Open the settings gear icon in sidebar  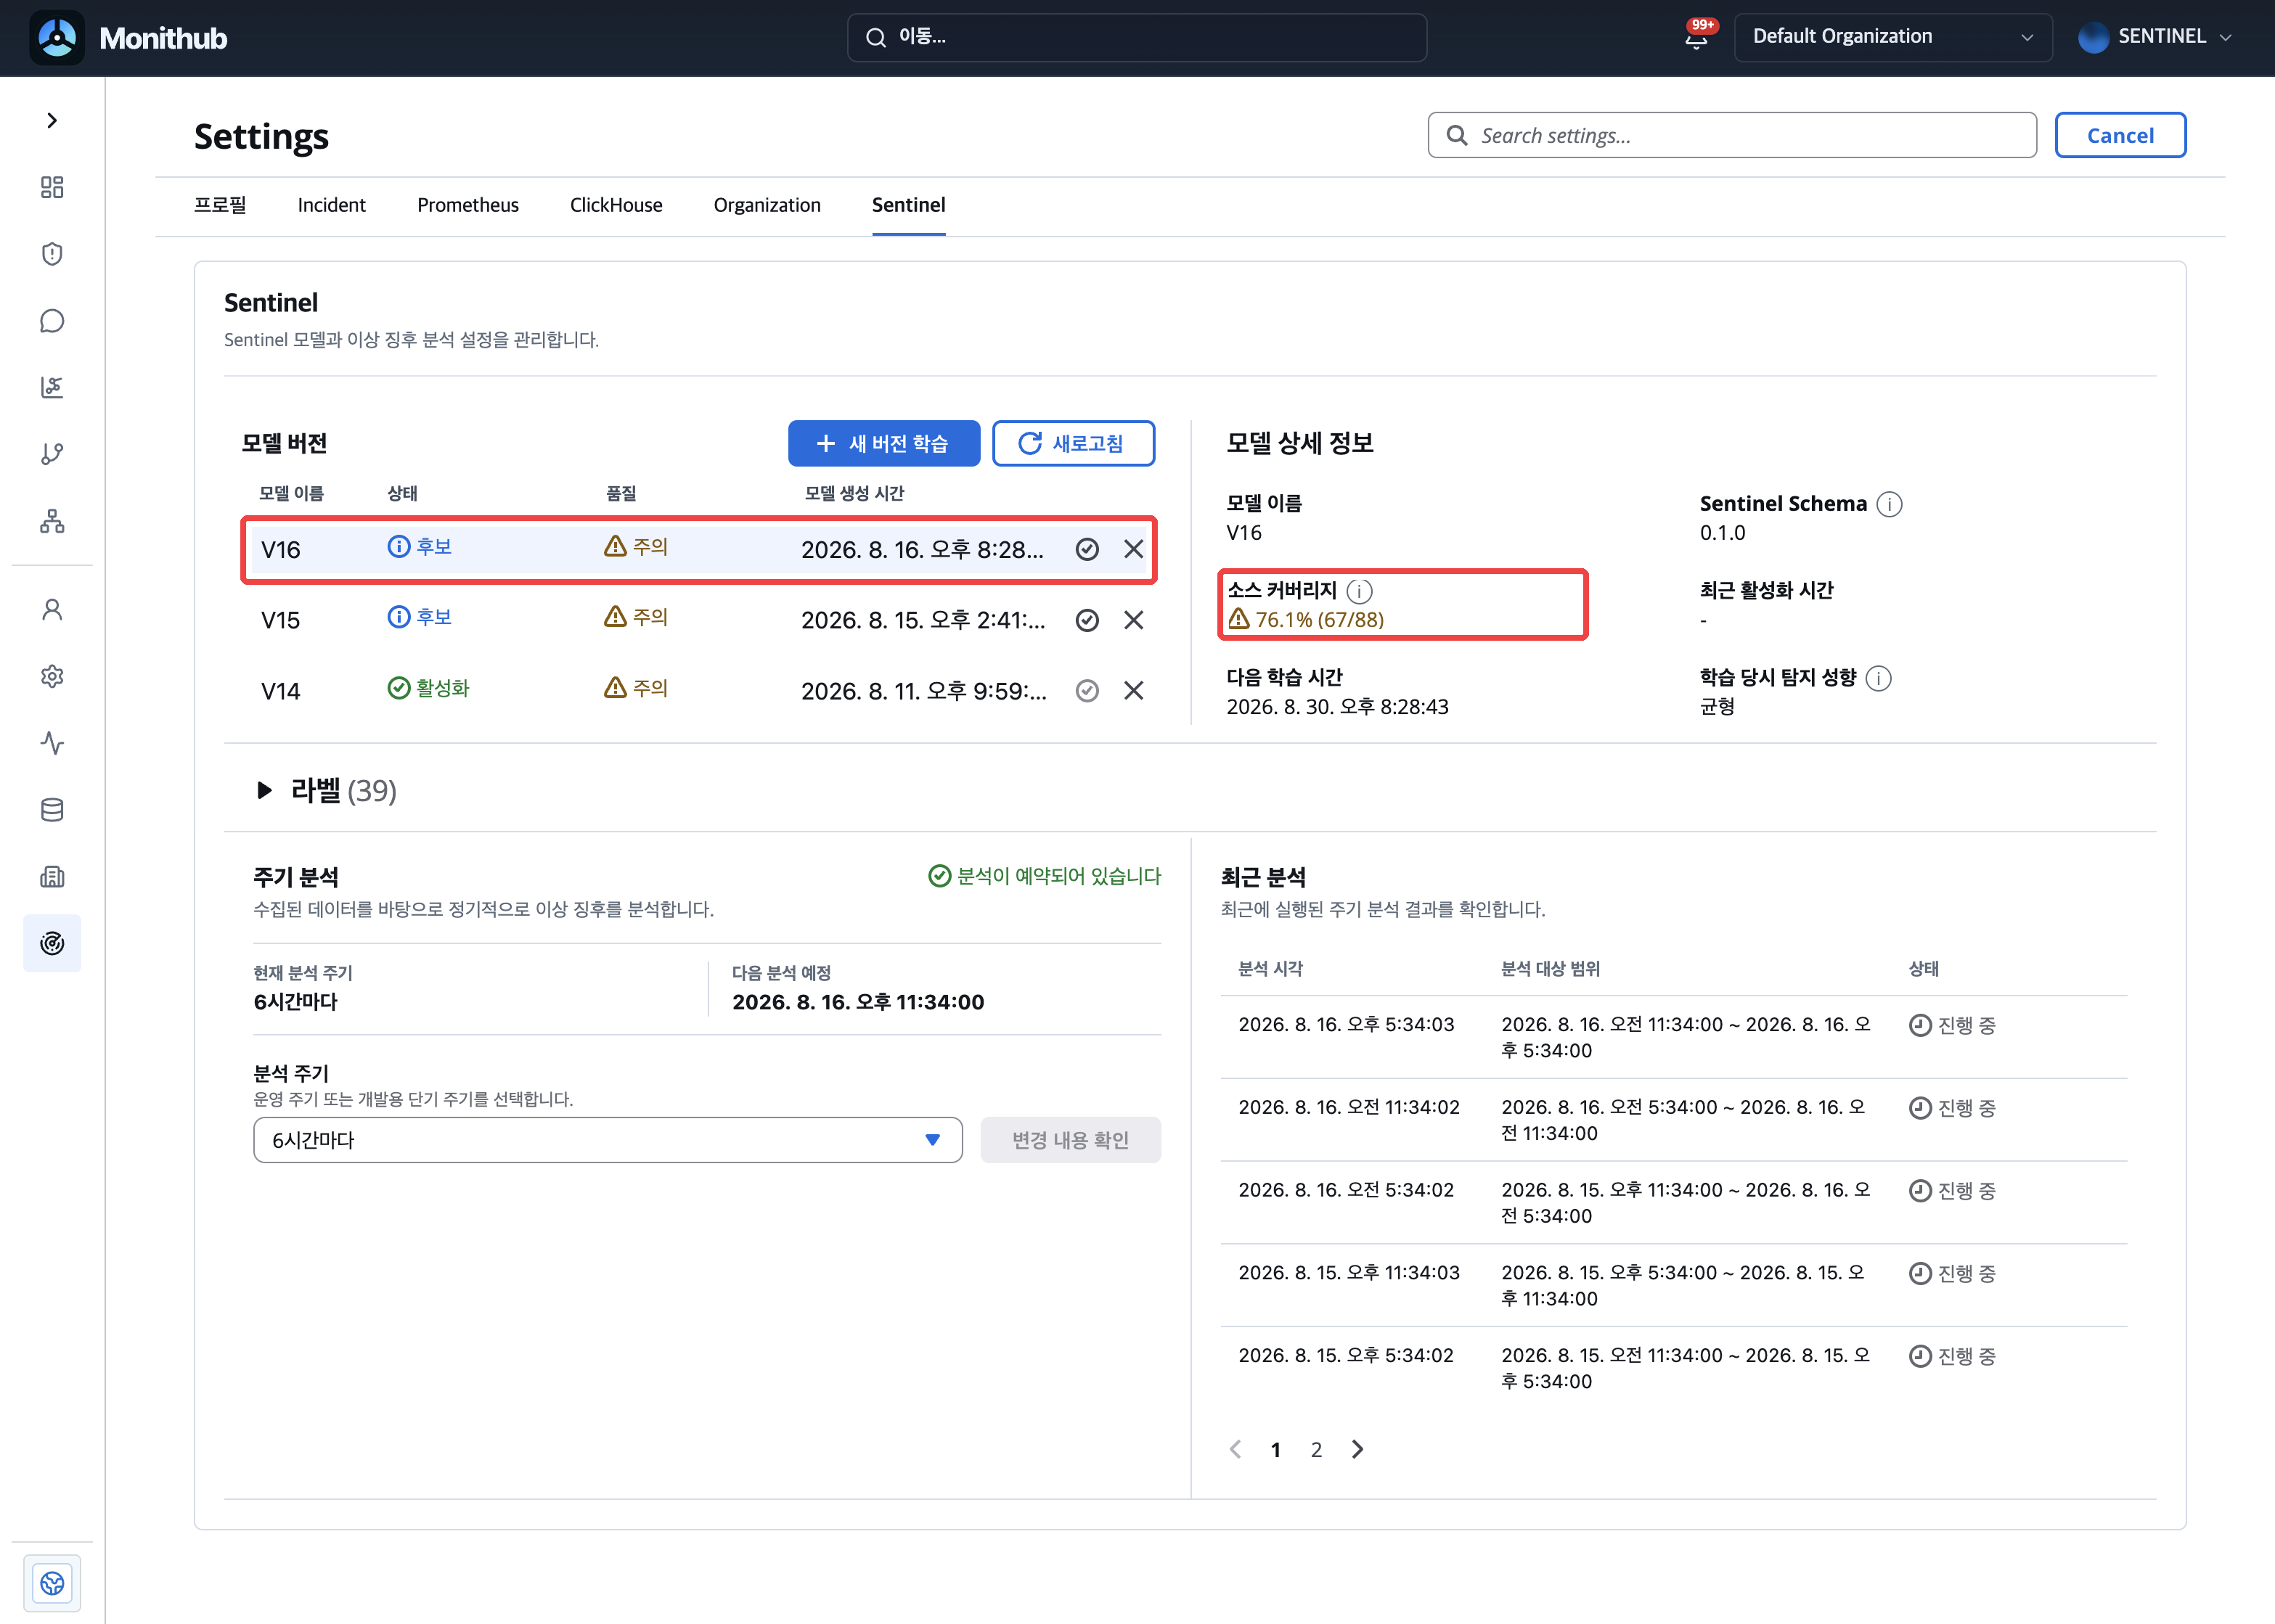52,676
